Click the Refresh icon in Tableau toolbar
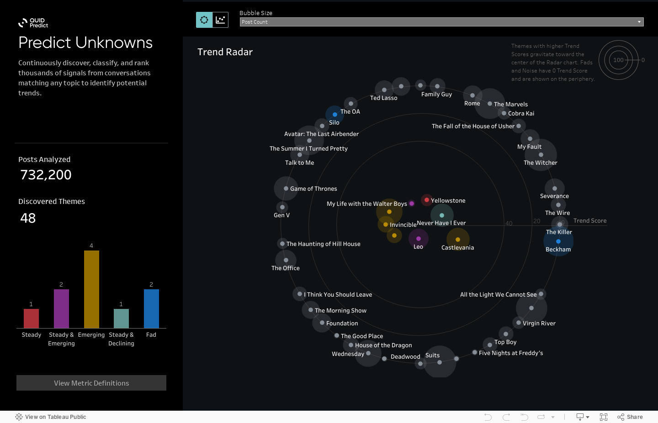Viewport: 658px width, 423px height. click(541, 417)
